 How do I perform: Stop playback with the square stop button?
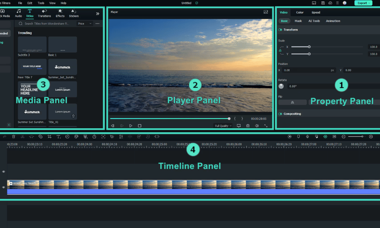click(139, 126)
